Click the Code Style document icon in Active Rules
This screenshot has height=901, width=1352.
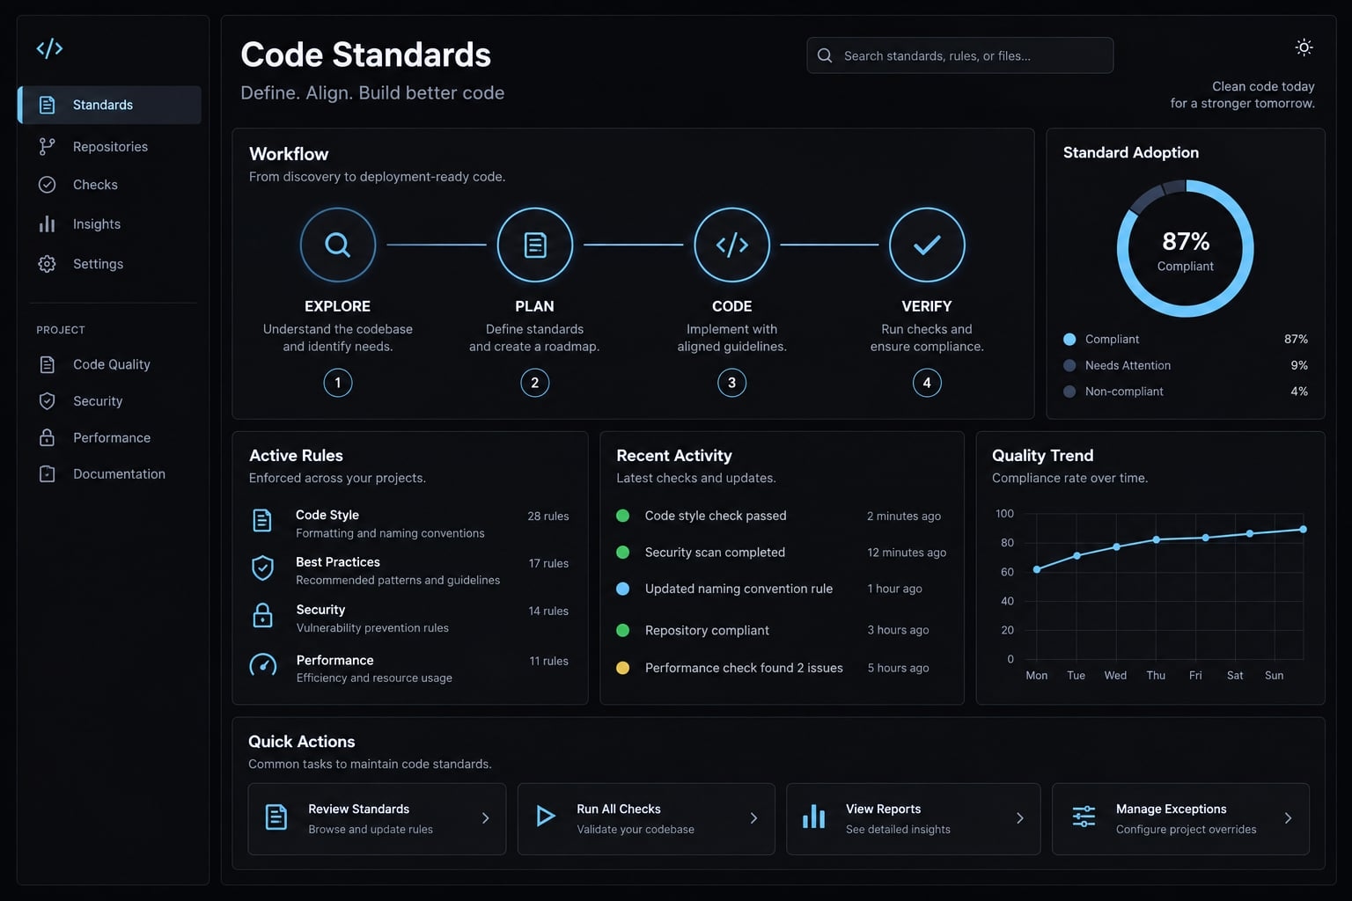click(262, 521)
